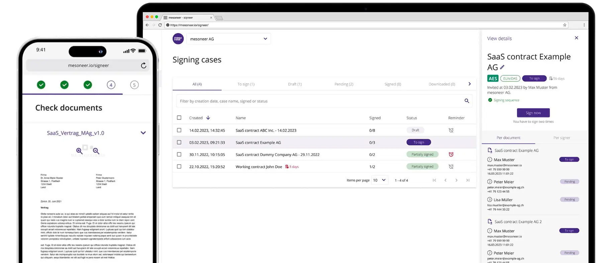Click the Sign now button

pos(533,113)
